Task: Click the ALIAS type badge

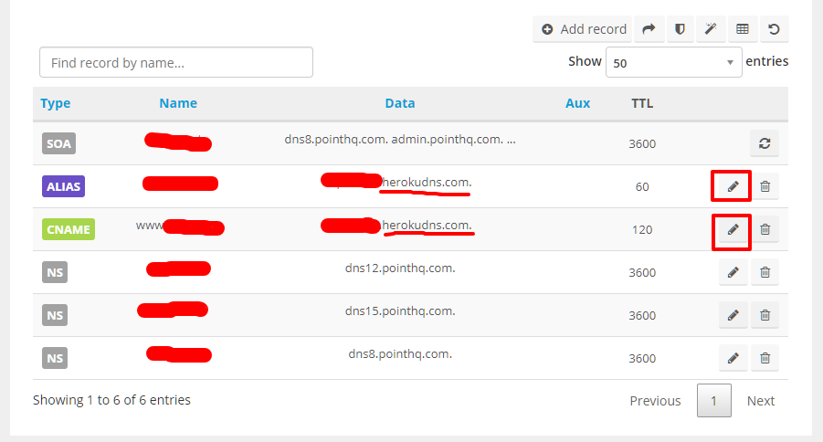Action: pos(64,186)
